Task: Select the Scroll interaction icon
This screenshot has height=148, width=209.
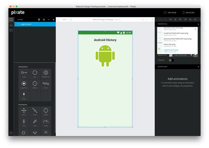Action: pyautogui.click(x=24, y=94)
